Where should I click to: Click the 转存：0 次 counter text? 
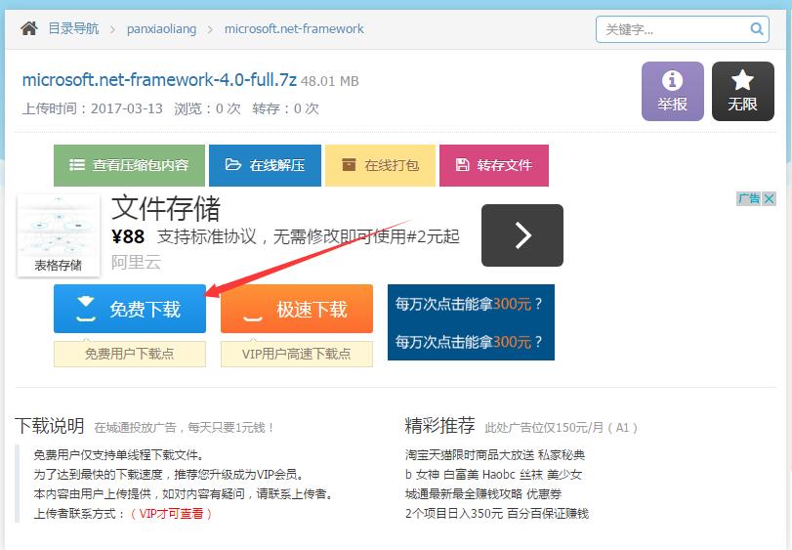(x=286, y=108)
